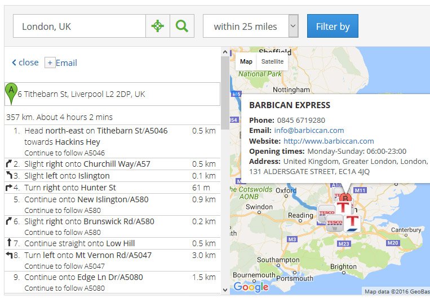Click the directions scrollbar up arrow
430x298 pixels.
(225, 51)
